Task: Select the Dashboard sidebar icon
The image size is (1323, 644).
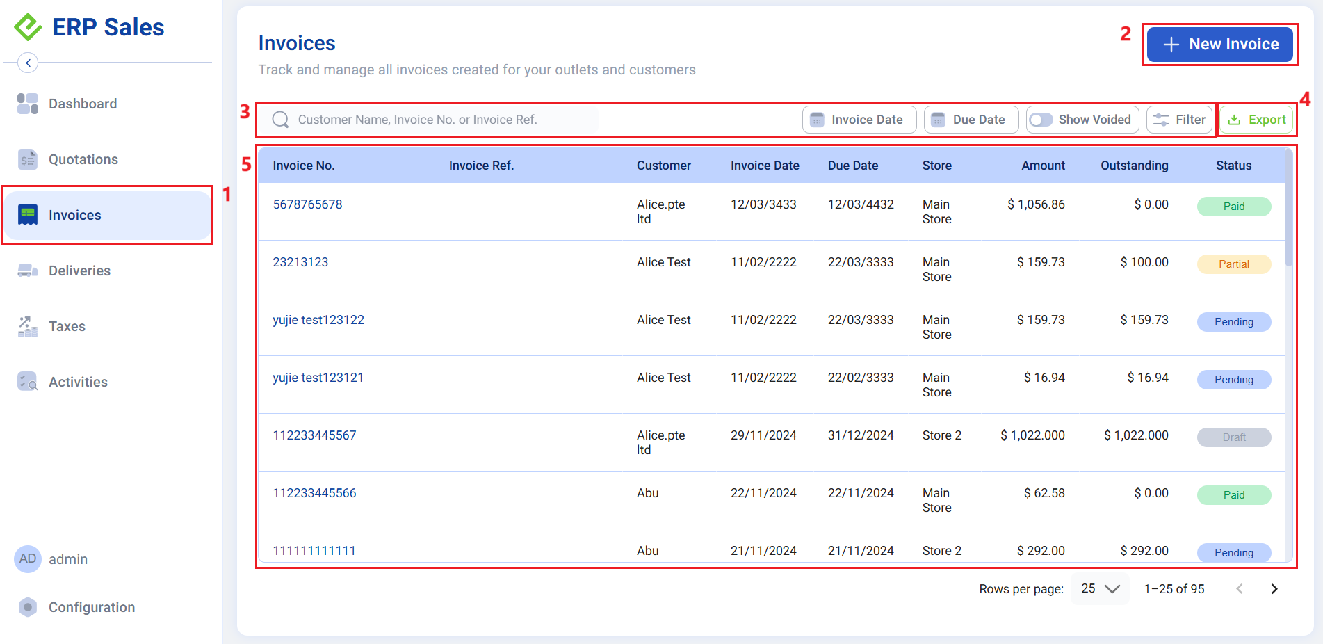Action: coord(27,103)
